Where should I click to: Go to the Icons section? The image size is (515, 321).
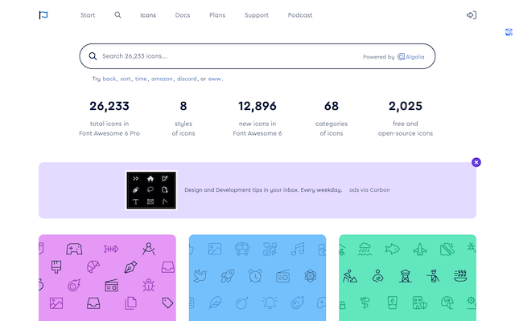pos(148,15)
